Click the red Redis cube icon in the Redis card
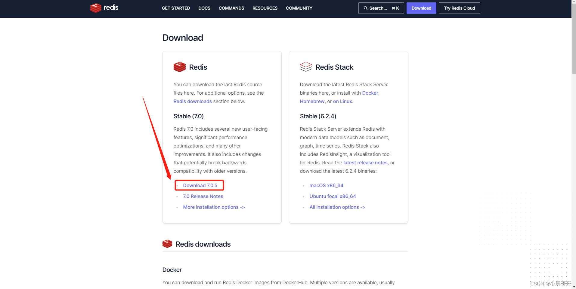Image resolution: width=576 pixels, height=289 pixels. (x=180, y=67)
